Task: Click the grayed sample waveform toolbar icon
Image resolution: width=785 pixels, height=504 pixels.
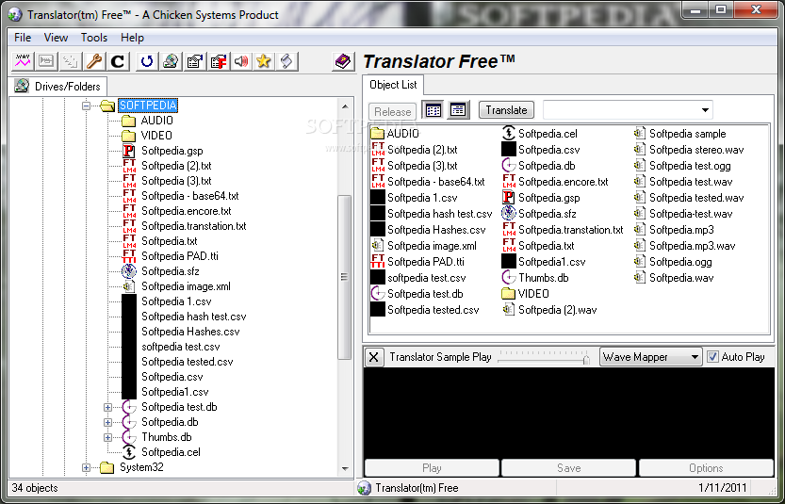Action: click(46, 61)
